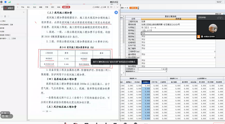225x124 pixels.
Task: Click the speaker's avatar in meeting overlay
Action: point(213,28)
